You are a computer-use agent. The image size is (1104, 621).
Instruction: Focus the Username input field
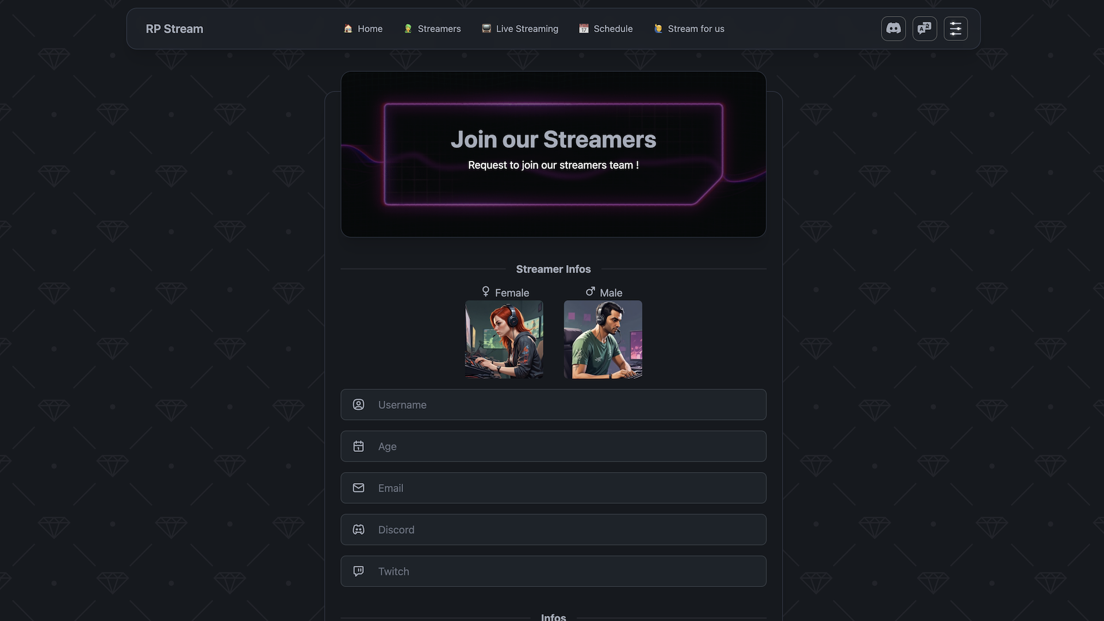(553, 405)
